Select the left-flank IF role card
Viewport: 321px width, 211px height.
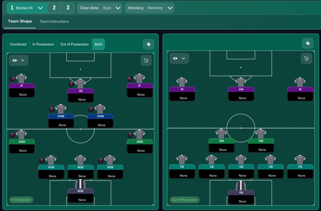click(x=22, y=90)
